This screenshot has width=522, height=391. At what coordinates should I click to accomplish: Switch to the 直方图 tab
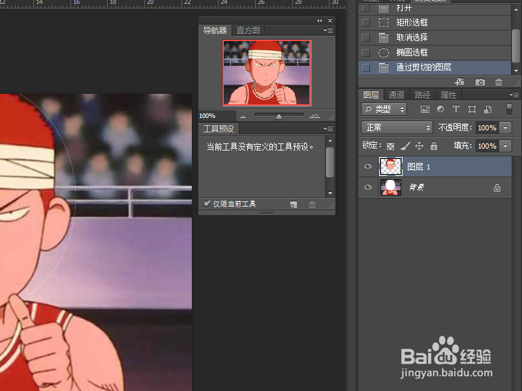click(x=248, y=30)
